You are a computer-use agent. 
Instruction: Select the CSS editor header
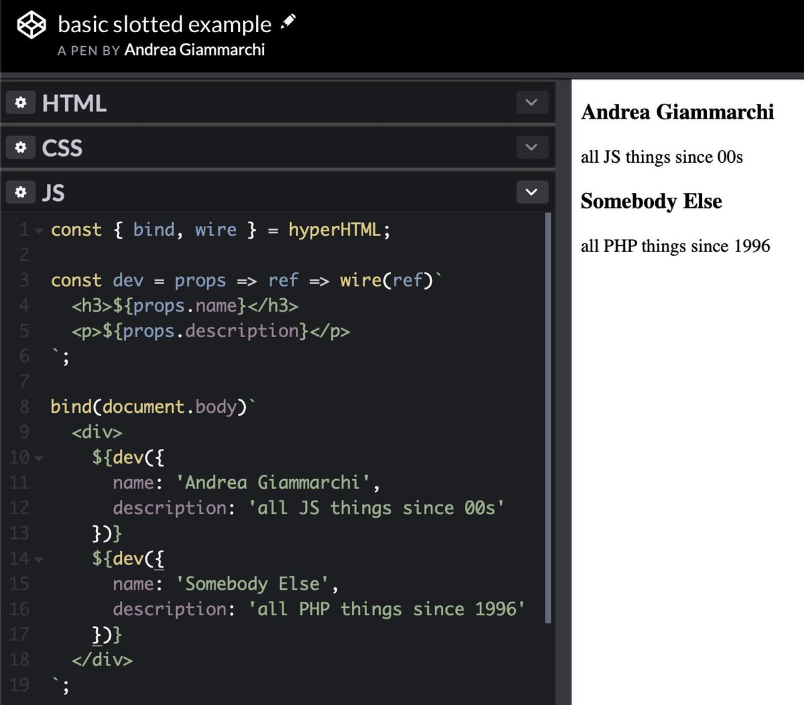278,147
